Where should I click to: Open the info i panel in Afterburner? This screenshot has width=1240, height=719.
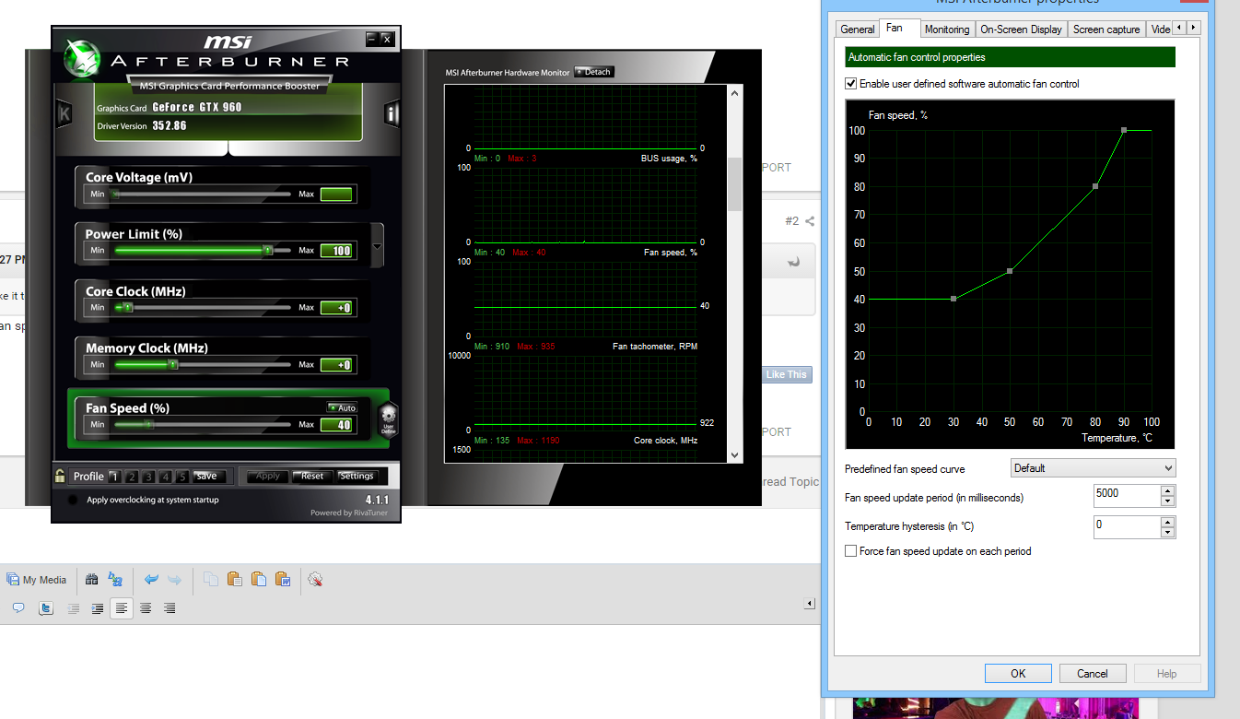click(x=392, y=114)
